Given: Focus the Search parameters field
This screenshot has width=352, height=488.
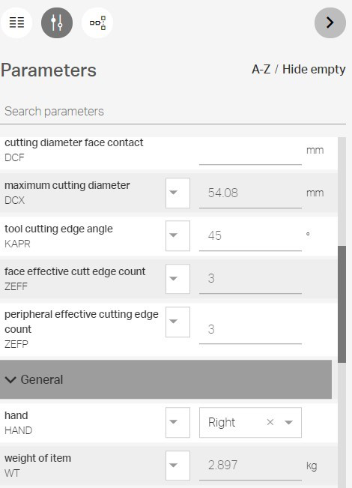Looking at the screenshot, I should (173, 112).
